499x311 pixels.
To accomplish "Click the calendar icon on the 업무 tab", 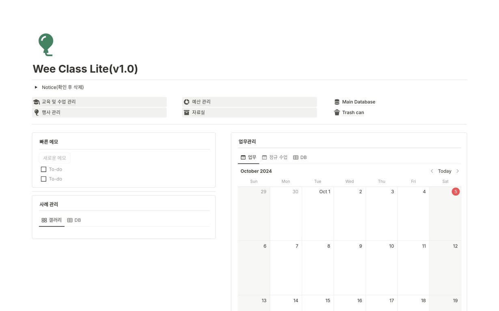I will [x=244, y=157].
